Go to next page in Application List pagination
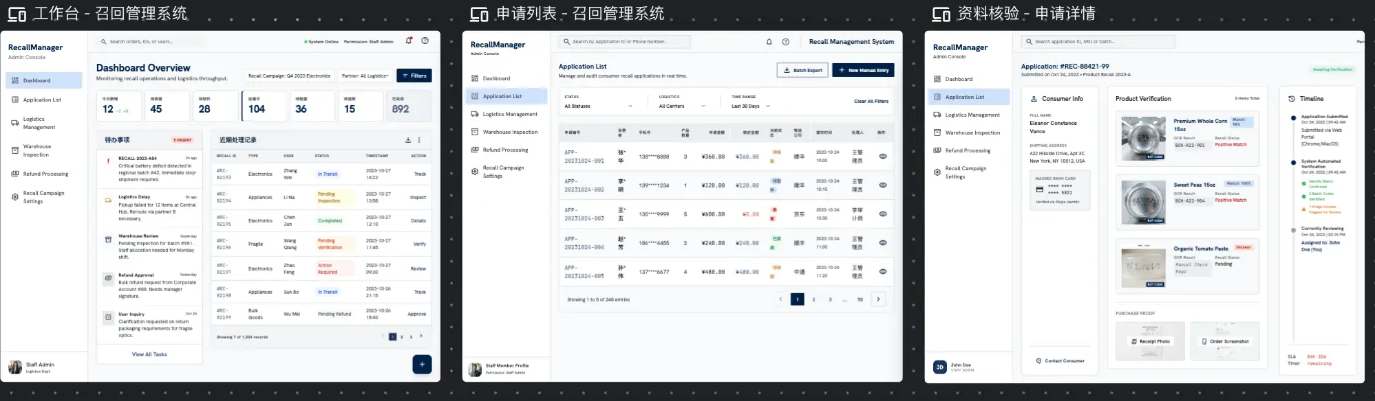1375x401 pixels. pos(879,299)
